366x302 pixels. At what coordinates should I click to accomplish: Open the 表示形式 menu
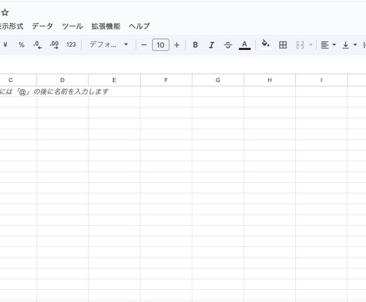coord(11,26)
